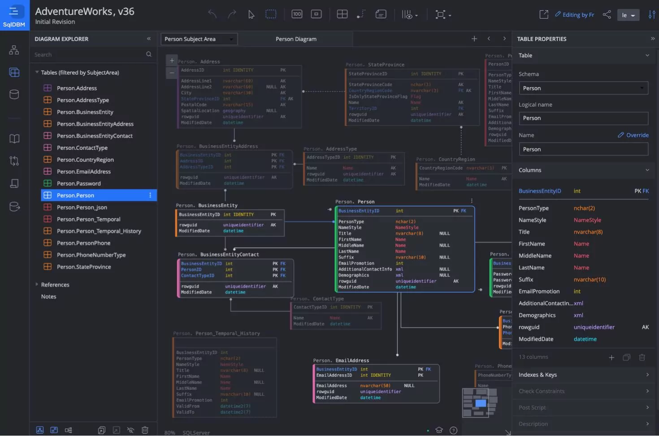Click the plus icon to add a column
Viewport: 659px width, 436px height.
click(611, 358)
